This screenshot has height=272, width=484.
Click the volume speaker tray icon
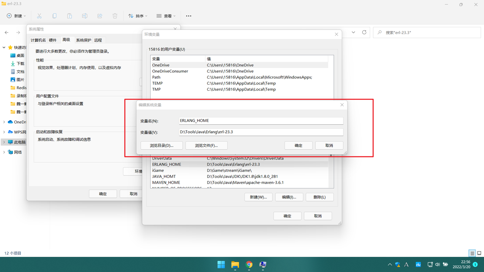click(437, 264)
